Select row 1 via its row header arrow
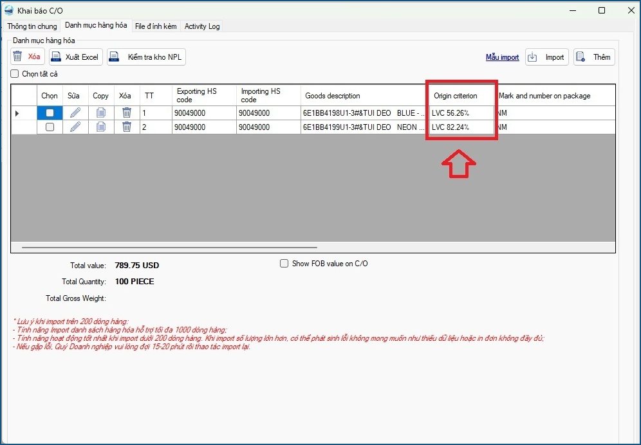Viewport: 641px width, 445px height. click(x=17, y=113)
